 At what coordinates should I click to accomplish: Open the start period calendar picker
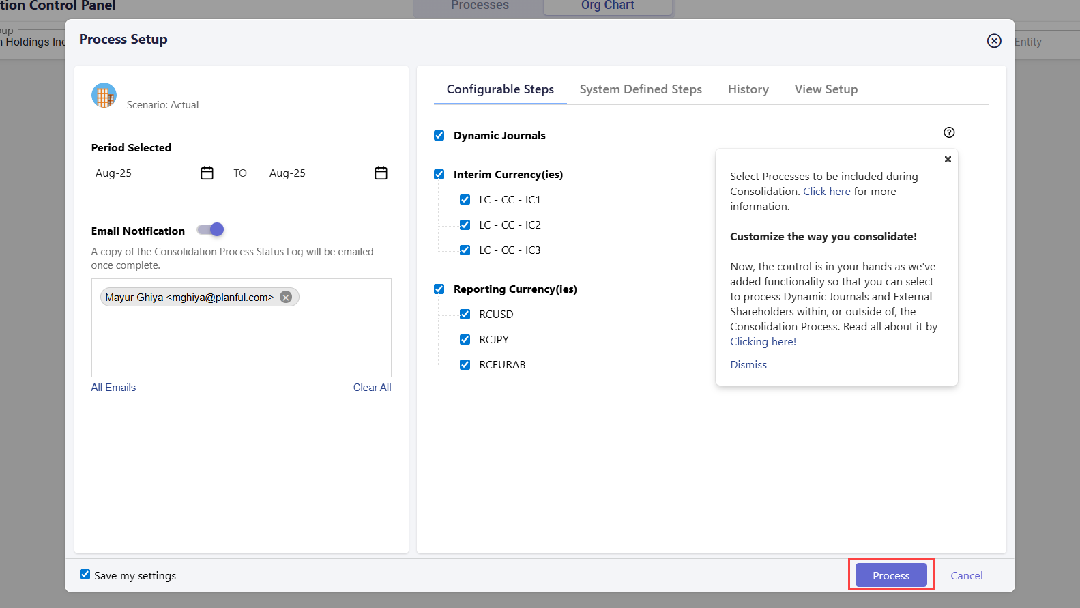(207, 173)
